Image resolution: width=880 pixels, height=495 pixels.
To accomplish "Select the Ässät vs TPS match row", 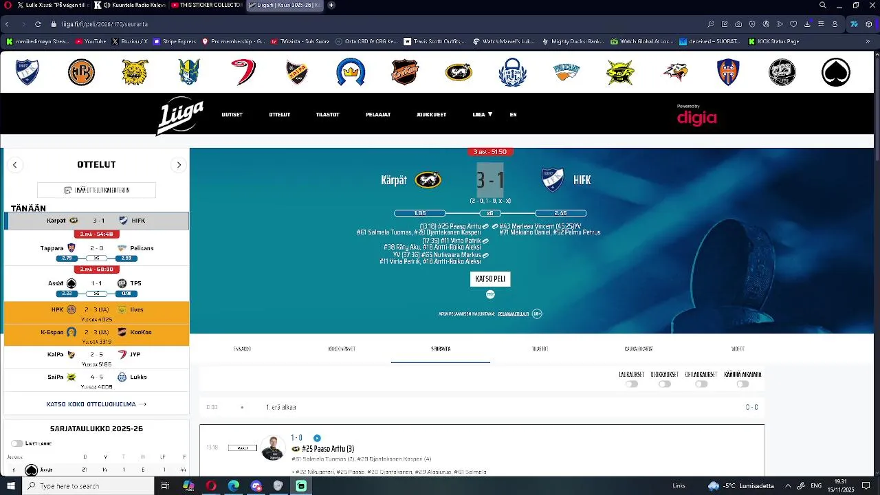I will 96,283.
